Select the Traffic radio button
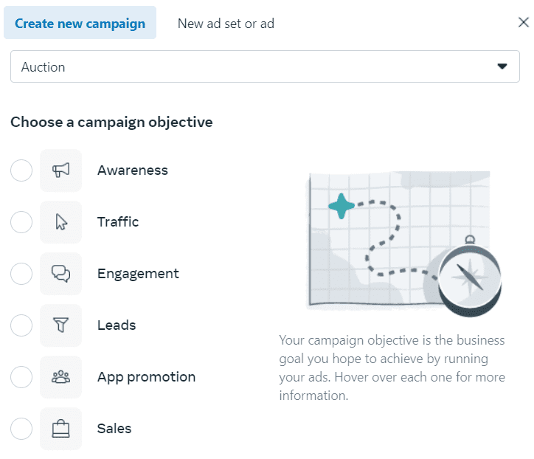 [x=21, y=222]
